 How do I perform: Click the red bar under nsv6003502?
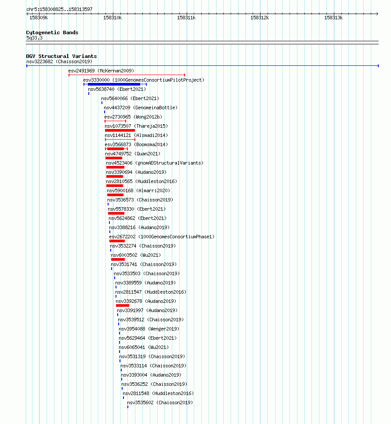(x=118, y=259)
